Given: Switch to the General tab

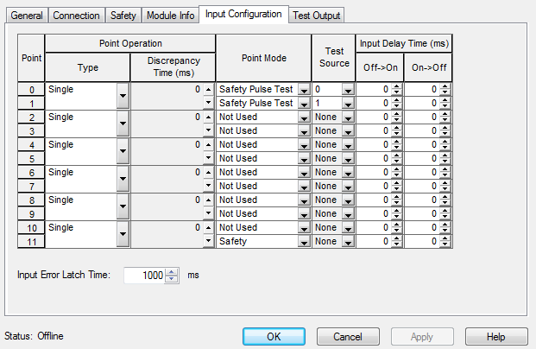Looking at the screenshot, I should [x=26, y=16].
